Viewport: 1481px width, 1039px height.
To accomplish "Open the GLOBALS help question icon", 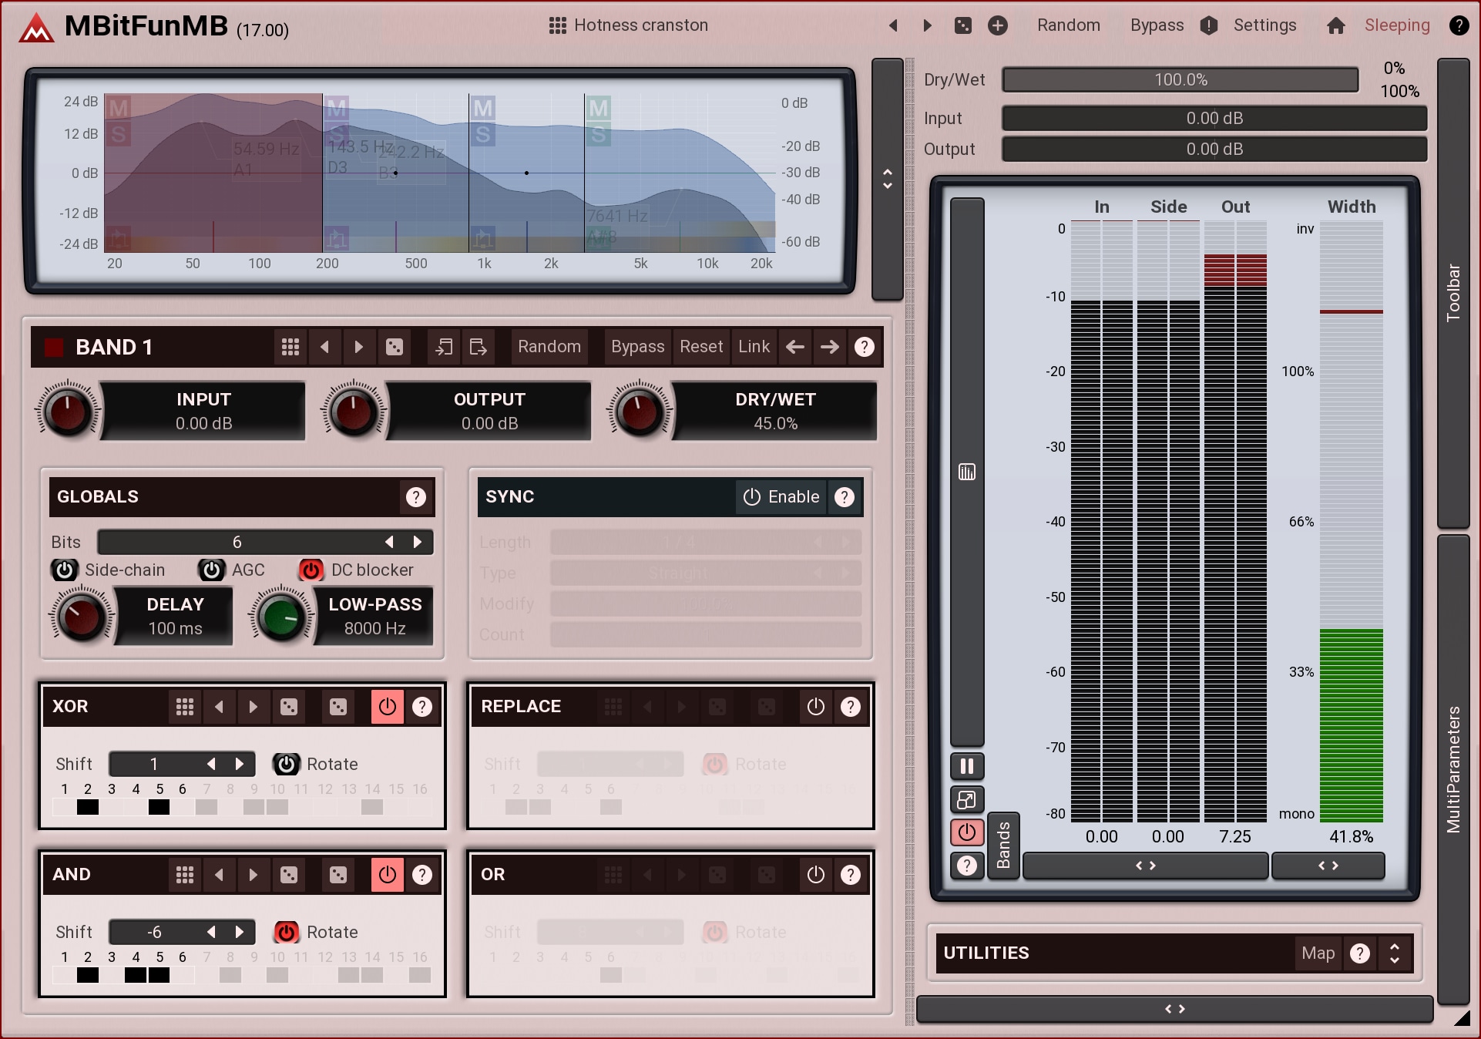I will click(415, 497).
